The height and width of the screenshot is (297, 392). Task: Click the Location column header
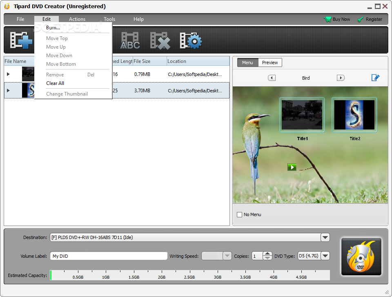198,61
